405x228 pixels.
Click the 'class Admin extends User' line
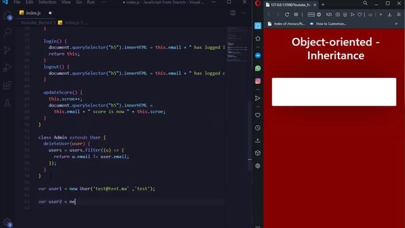tap(72, 137)
